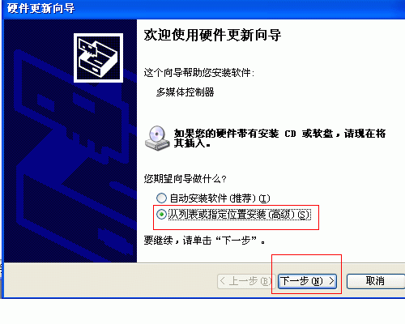Click the device name 多媒体控制器

click(x=185, y=92)
